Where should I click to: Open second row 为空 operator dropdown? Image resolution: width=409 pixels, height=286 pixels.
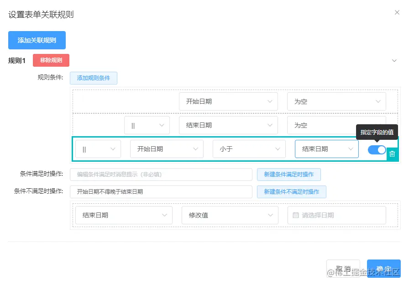click(x=336, y=125)
